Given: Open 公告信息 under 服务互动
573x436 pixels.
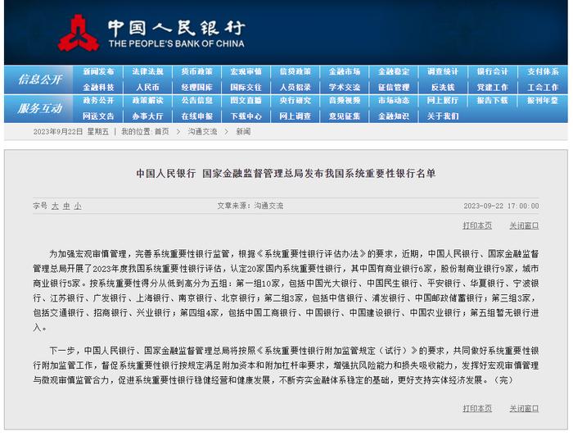Looking at the screenshot, I should point(197,101).
